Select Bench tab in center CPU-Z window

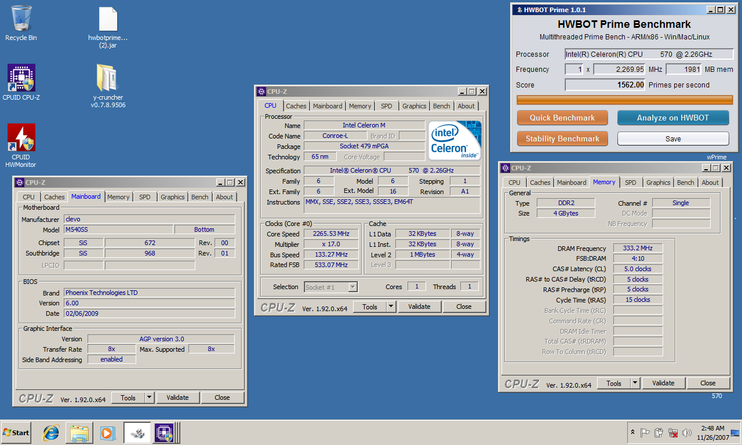click(442, 106)
